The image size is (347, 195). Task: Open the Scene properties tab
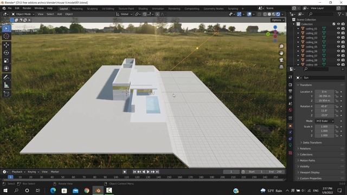[x=291, y=103]
